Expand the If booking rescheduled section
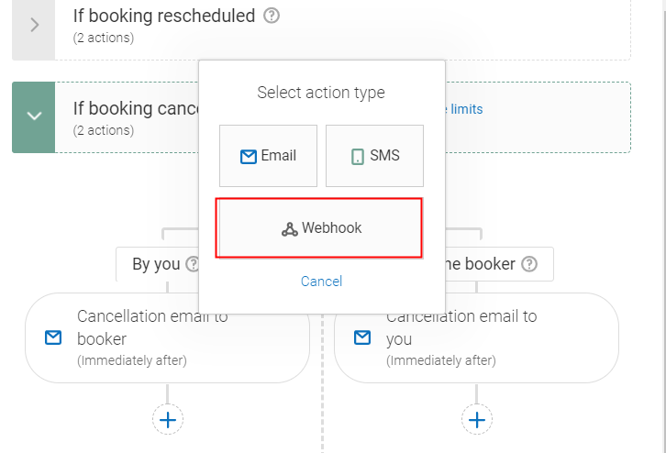The image size is (666, 453). pos(34,25)
